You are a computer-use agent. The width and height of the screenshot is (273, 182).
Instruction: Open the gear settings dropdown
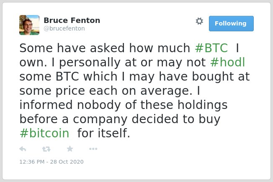coord(199,21)
